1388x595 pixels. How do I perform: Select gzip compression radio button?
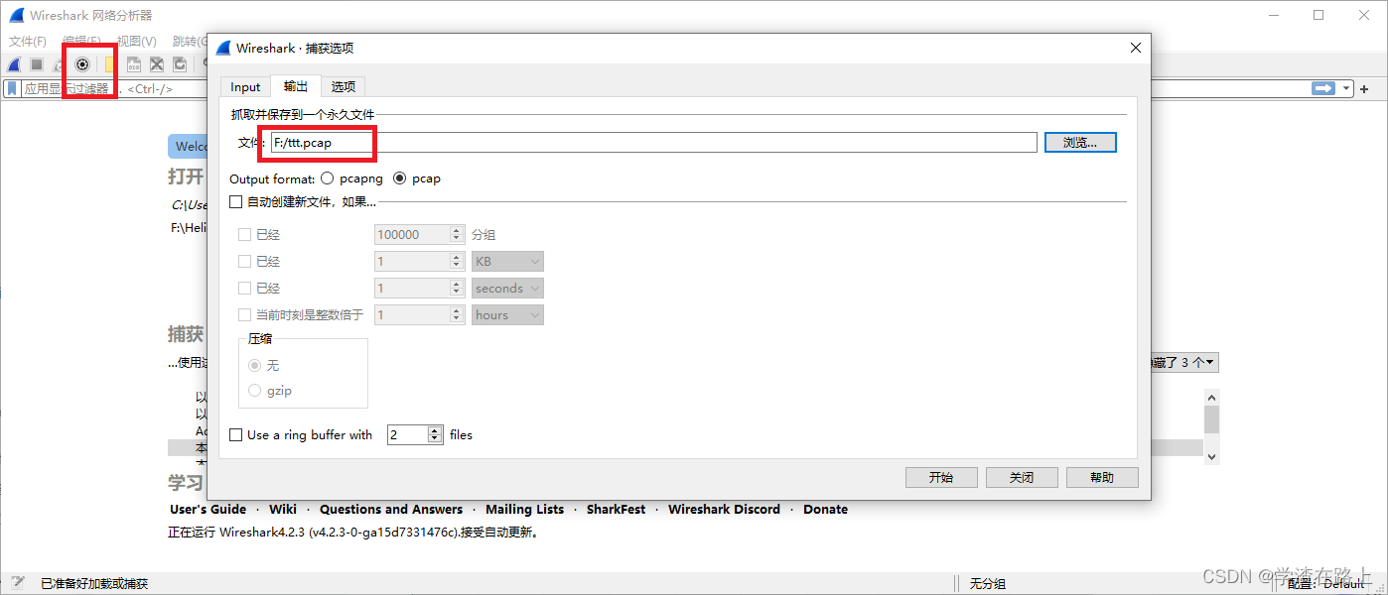click(255, 391)
